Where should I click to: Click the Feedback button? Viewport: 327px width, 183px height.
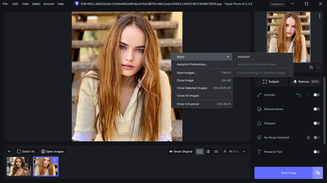(277, 4)
